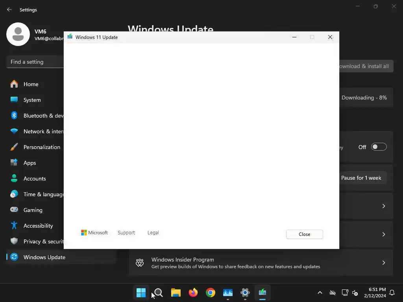The image size is (403, 302).
Task: Click the Close button in Windows 11 Update dialog
Action: [304, 234]
